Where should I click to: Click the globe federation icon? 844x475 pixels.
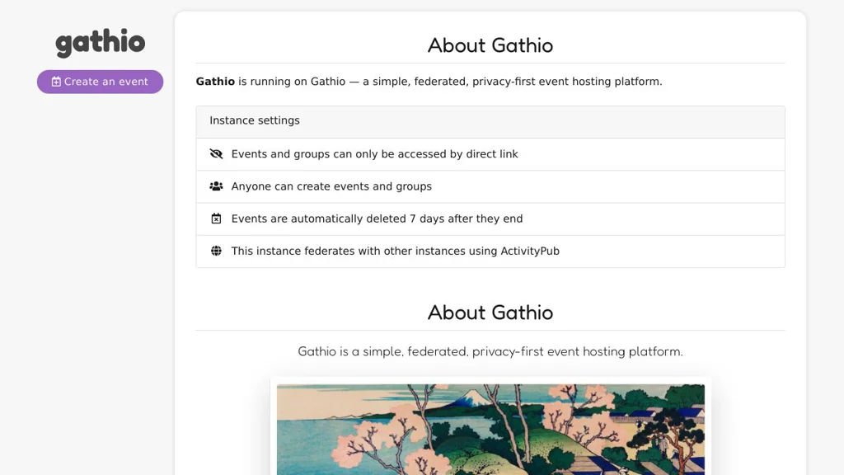coord(216,251)
